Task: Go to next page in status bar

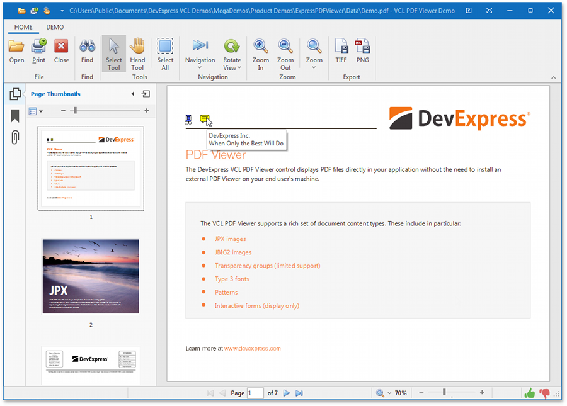Action: pos(286,393)
